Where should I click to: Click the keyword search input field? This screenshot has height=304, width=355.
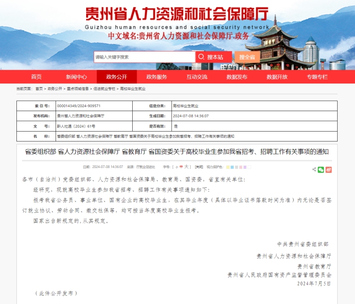tap(144, 57)
